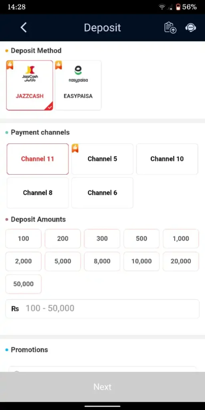Screen dimensions: 205x410
Task: Open deposit records clipboard icon
Action: coord(170,28)
